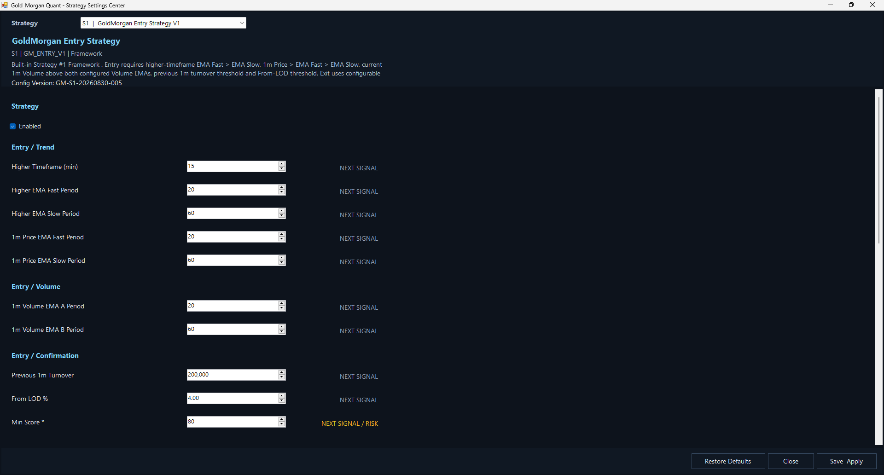Increase Higher Timeframe (min) with up arrow
The width and height of the screenshot is (884, 475).
pyautogui.click(x=282, y=164)
